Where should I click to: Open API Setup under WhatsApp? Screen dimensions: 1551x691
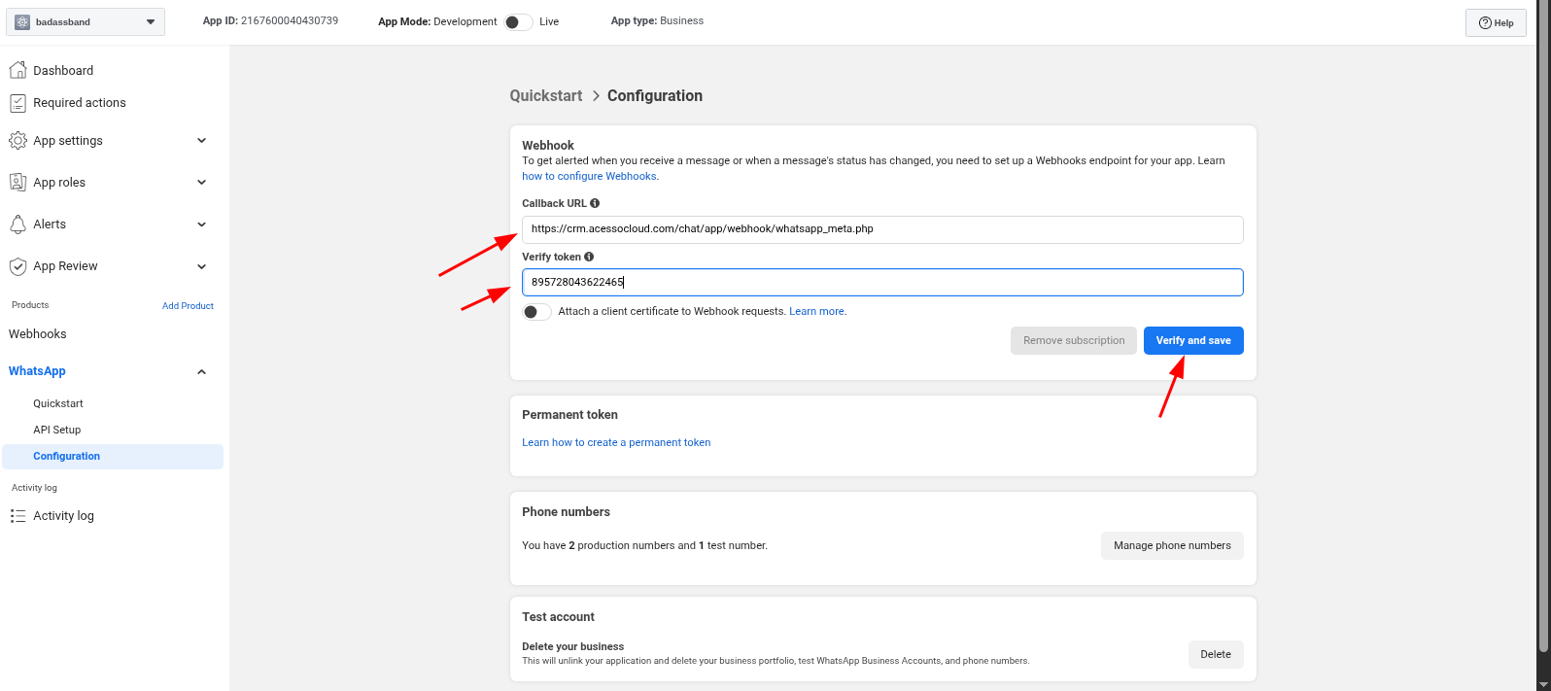pos(57,430)
